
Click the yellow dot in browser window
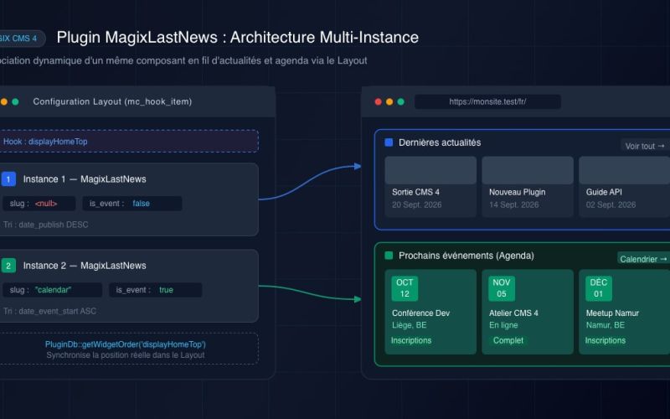click(x=389, y=101)
